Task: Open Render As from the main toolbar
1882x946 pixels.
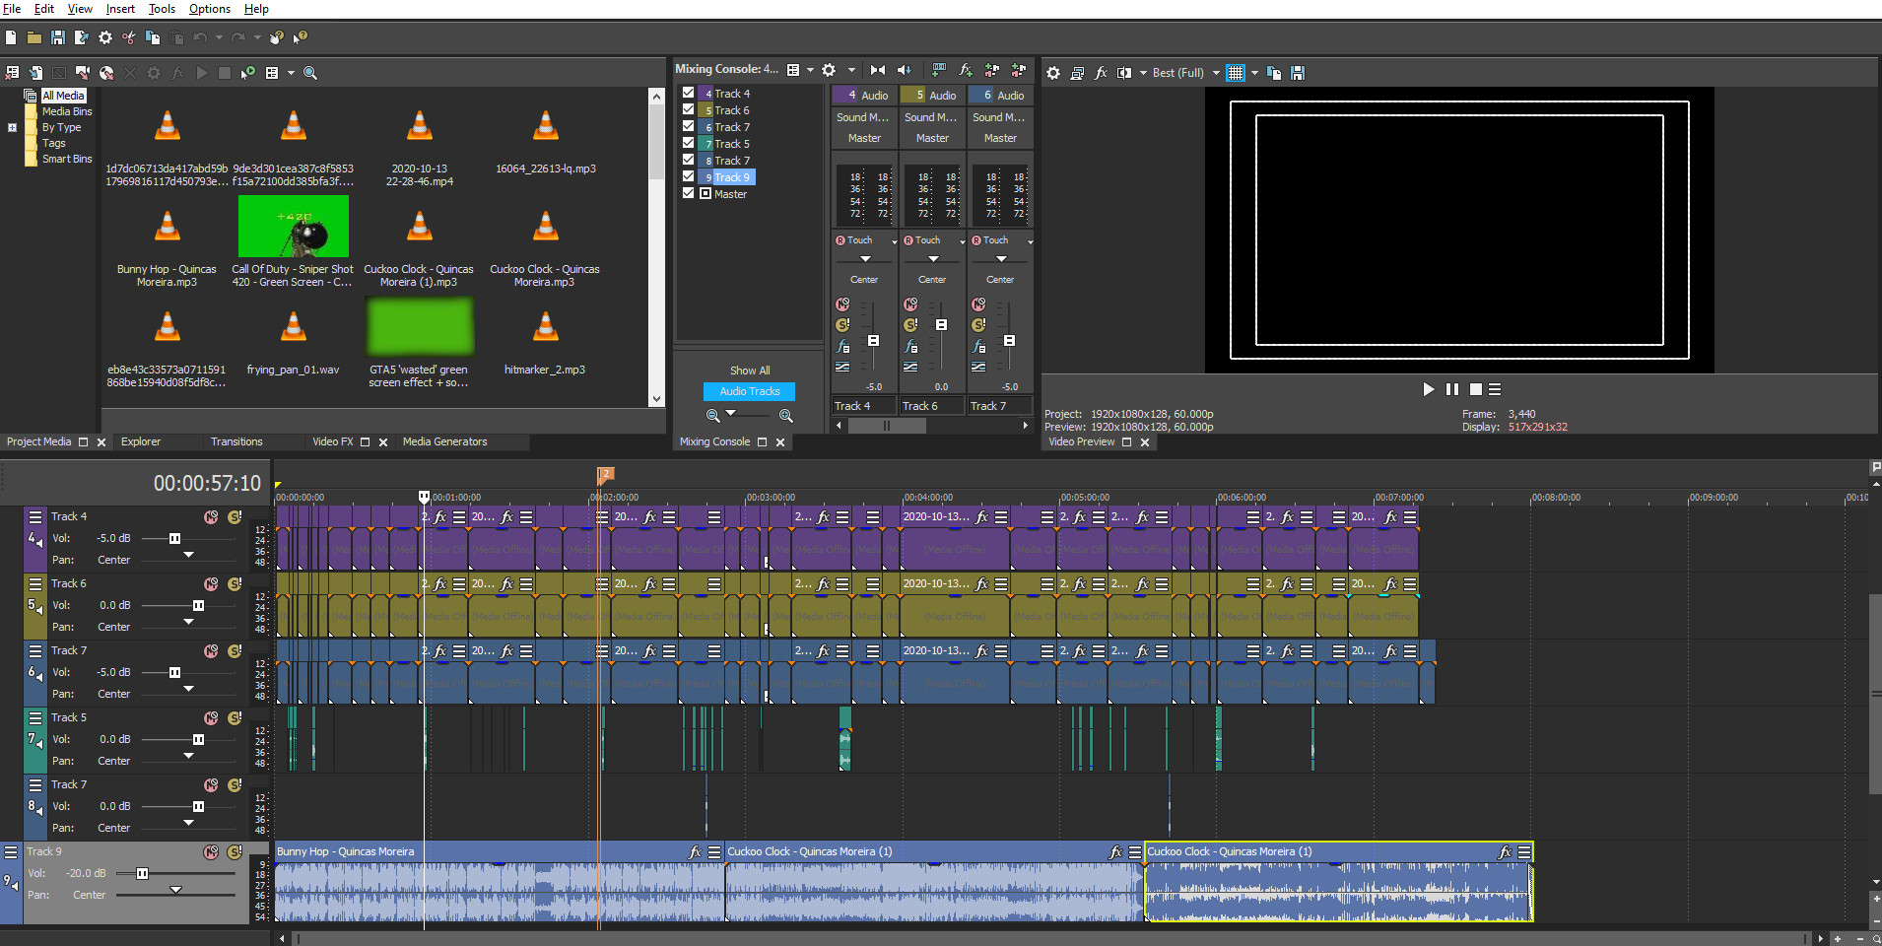Action: pyautogui.click(x=82, y=37)
